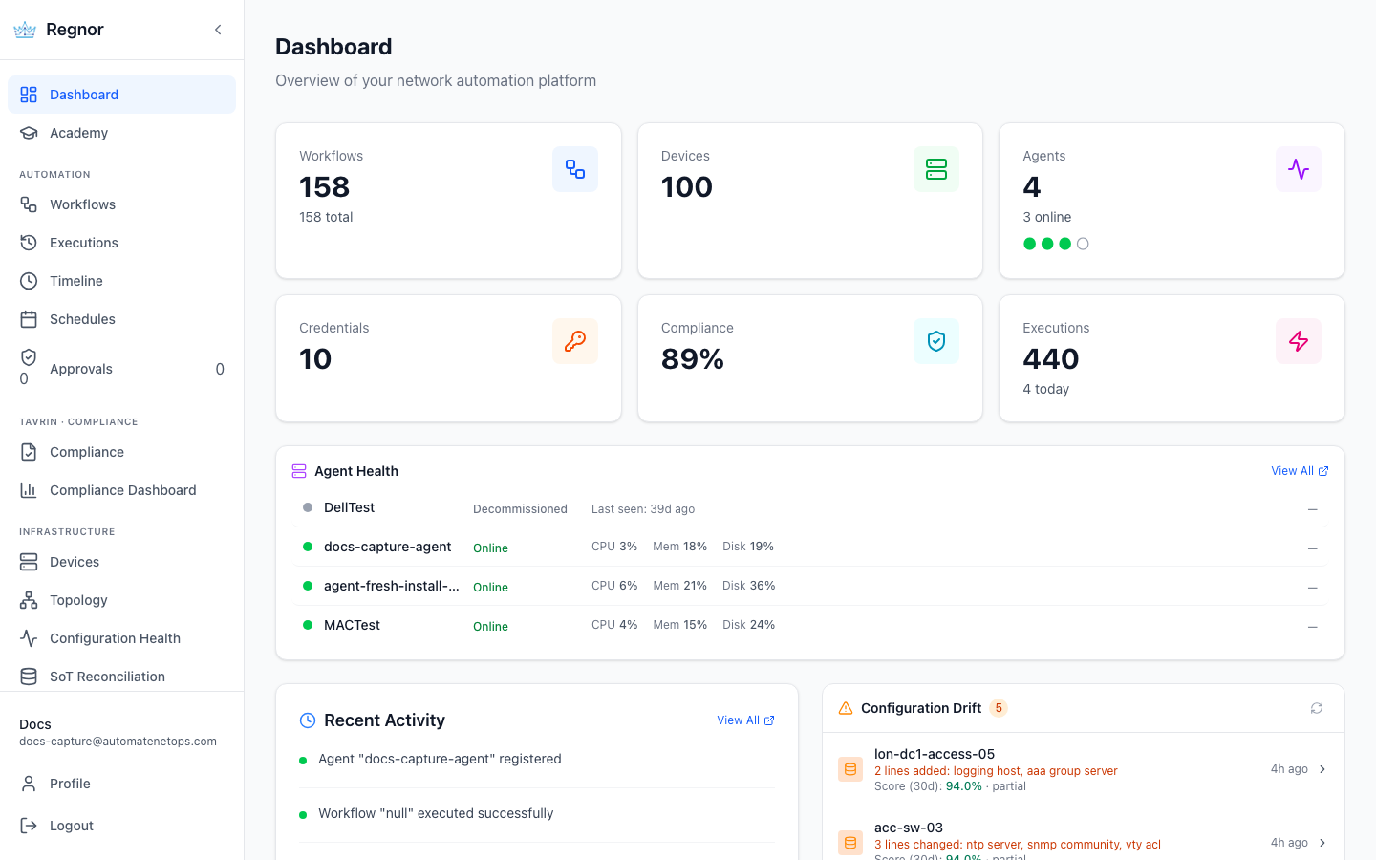
Task: Click the Compliance Dashboard chart icon
Action: tap(29, 490)
